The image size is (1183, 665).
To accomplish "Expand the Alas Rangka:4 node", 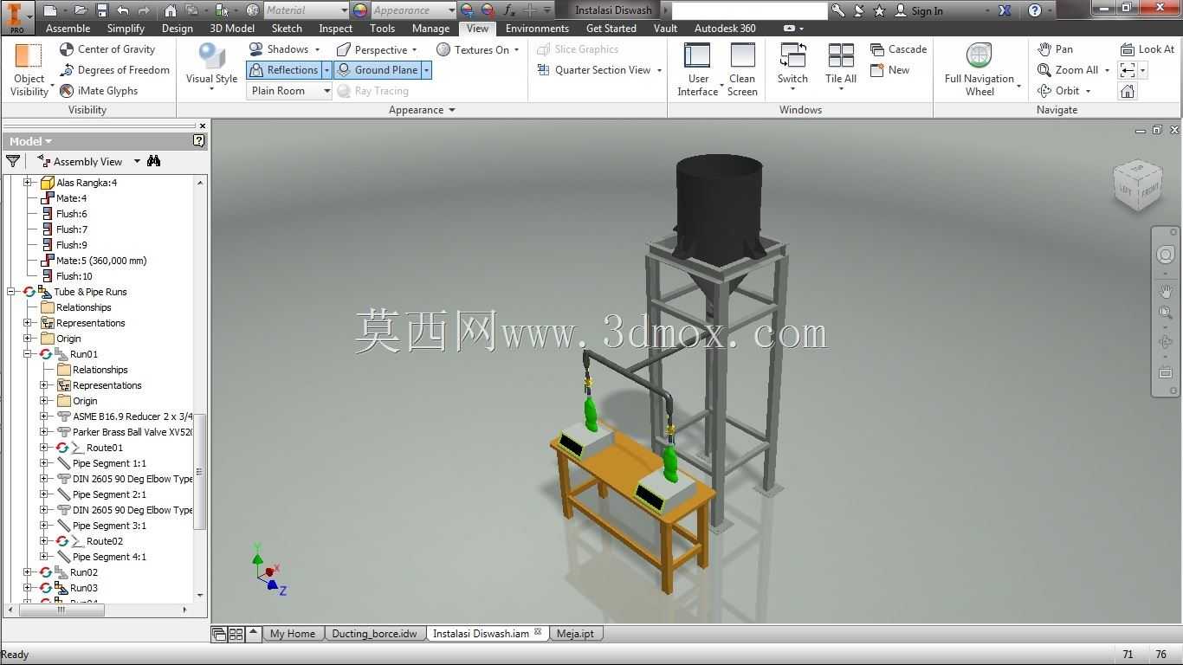I will point(28,183).
